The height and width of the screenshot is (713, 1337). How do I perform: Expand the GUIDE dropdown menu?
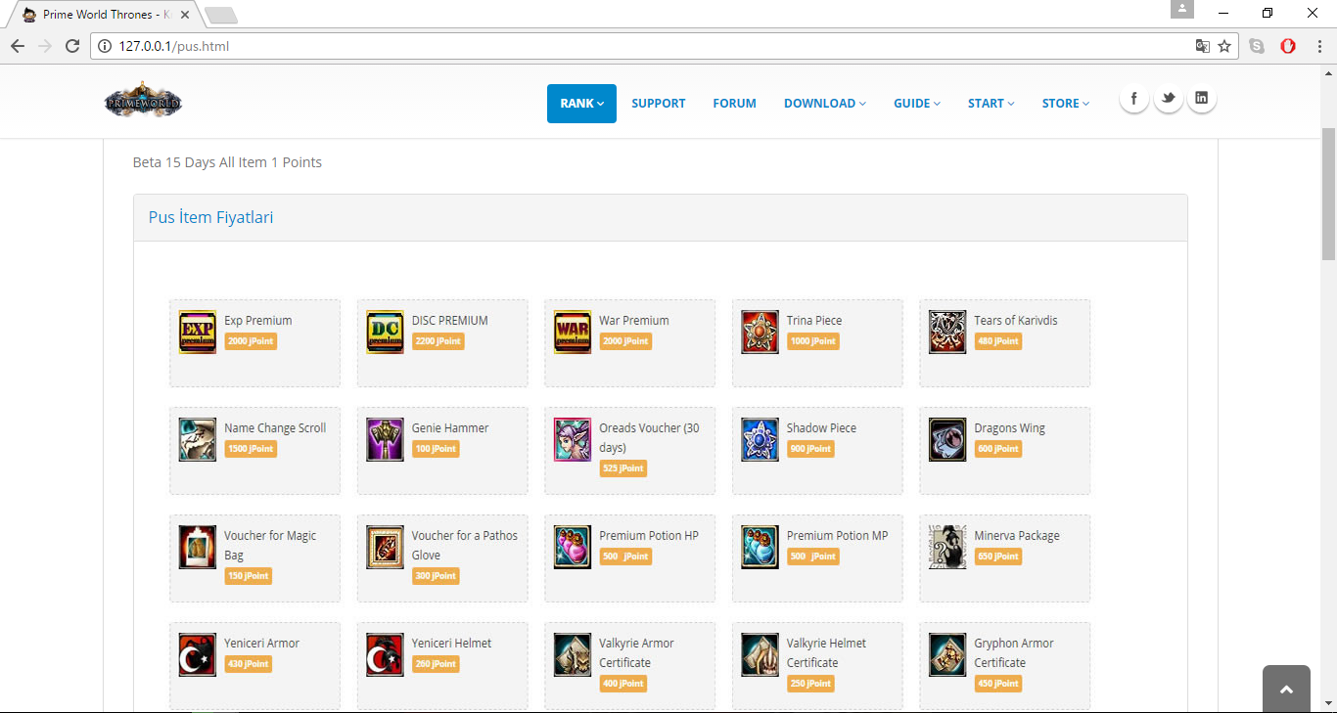917,104
